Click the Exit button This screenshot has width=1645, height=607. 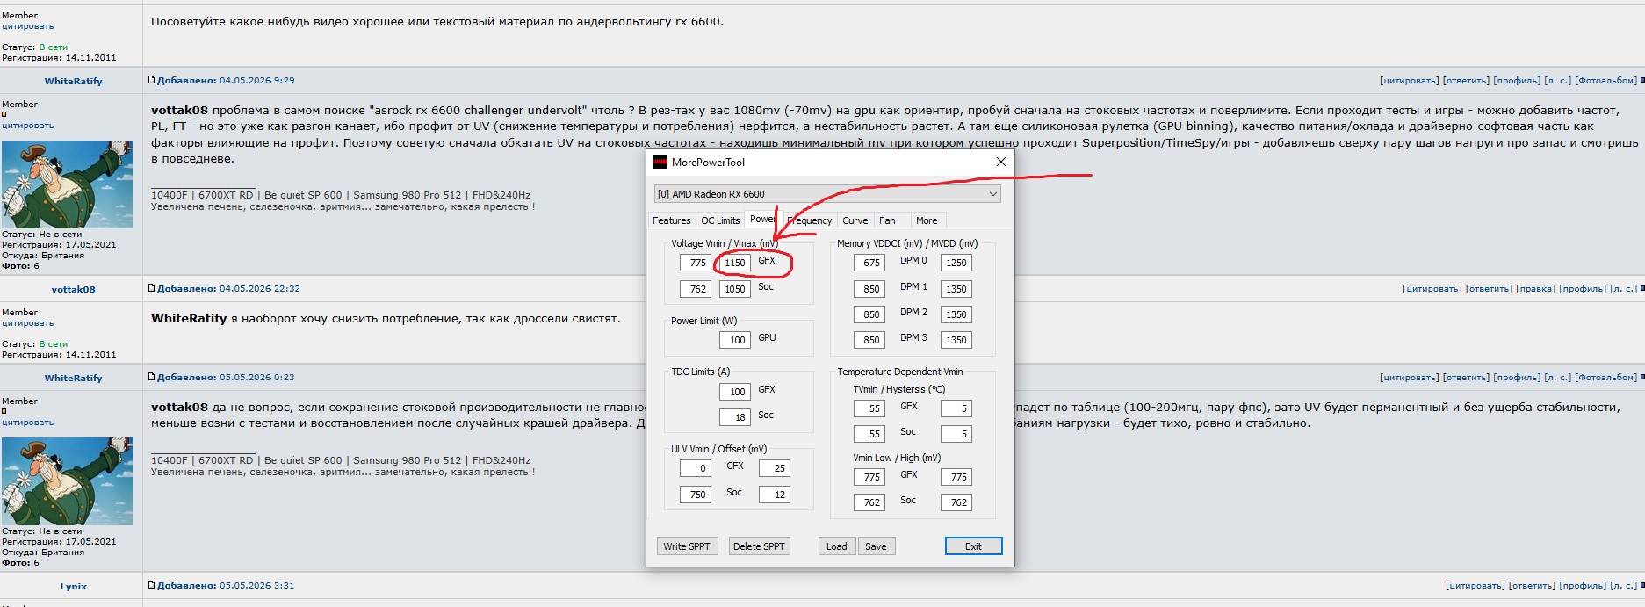pyautogui.click(x=973, y=546)
